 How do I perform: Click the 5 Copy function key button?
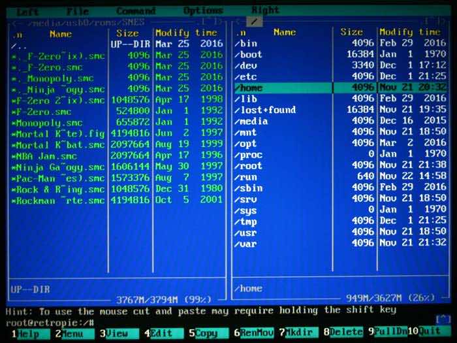(208, 333)
